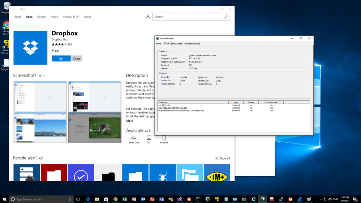Open the user account icon in Store
361x203 pixels.
(x=148, y=17)
